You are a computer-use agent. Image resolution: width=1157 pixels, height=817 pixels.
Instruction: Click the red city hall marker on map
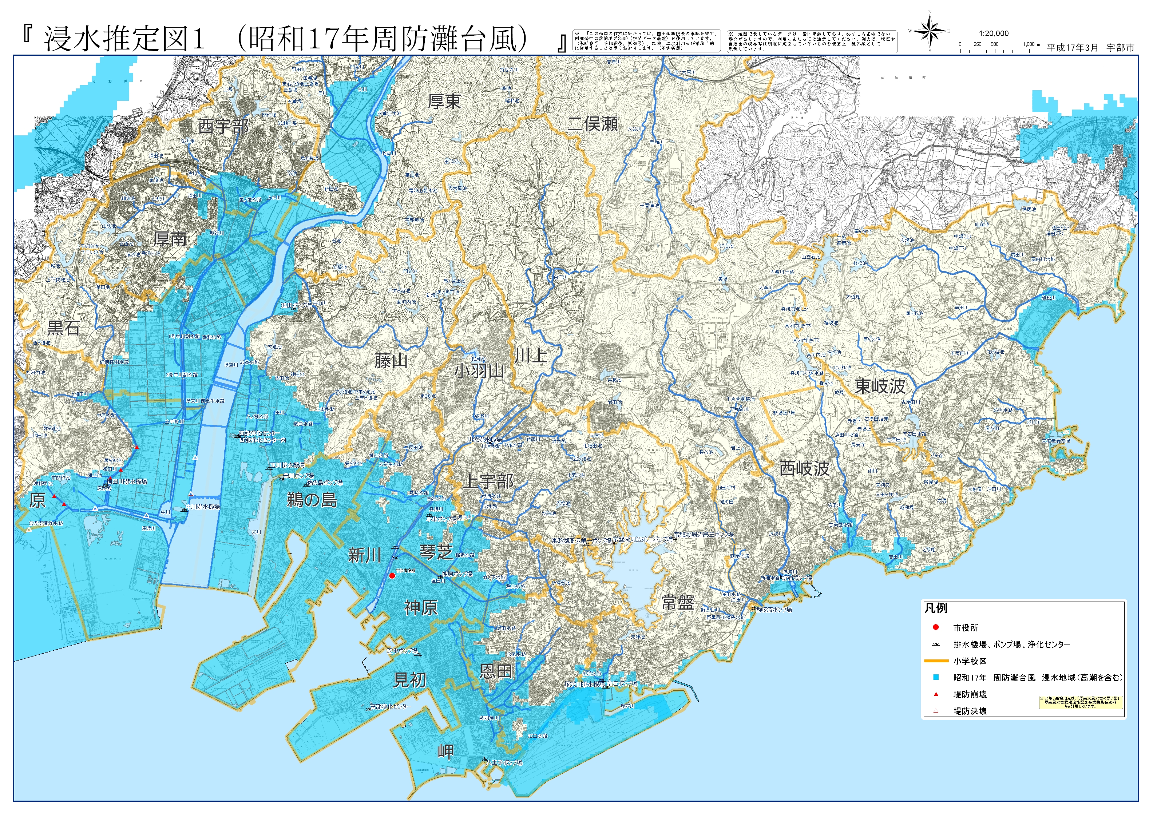coord(392,576)
